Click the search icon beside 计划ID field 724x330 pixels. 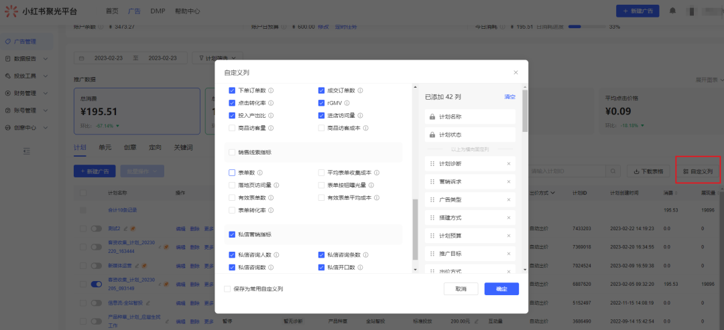coord(613,171)
